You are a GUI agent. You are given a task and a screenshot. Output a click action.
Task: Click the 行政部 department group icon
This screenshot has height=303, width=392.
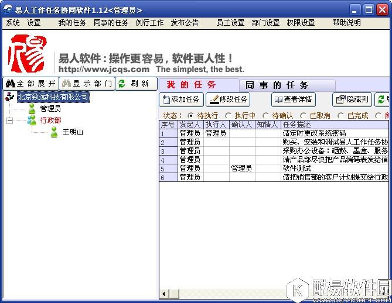click(x=32, y=120)
